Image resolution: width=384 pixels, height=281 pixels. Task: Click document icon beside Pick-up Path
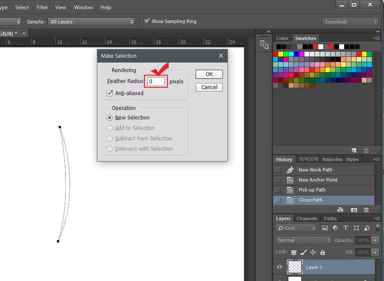290,190
